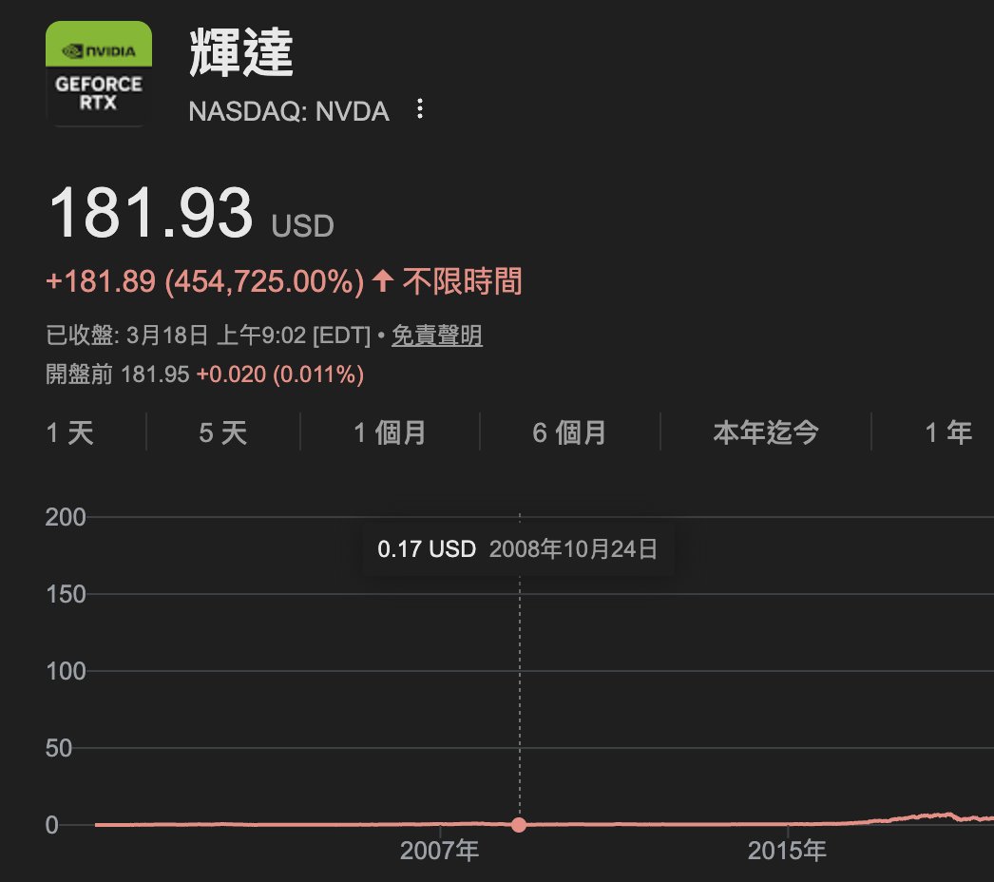994x882 pixels.
Task: Select the 1 天 time range tab
Action: [x=69, y=433]
